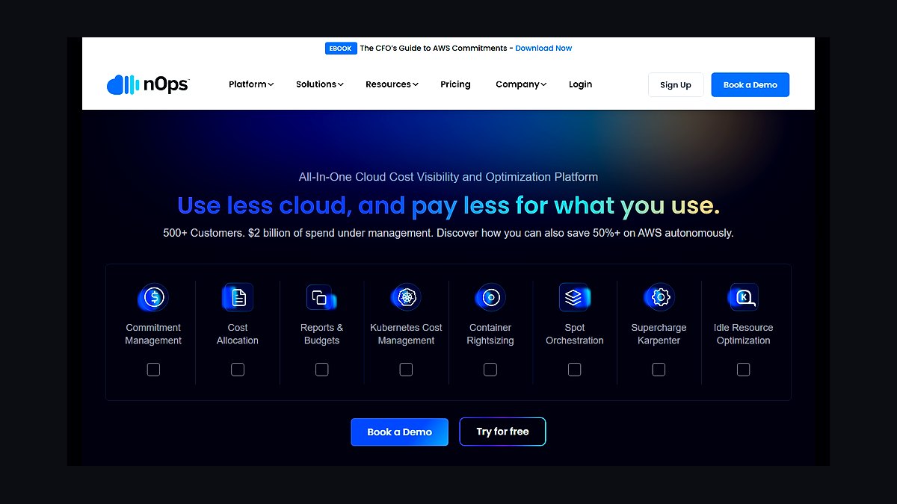897x504 pixels.
Task: Click the "All-In-One Cloud Cost Visibility" subtitle
Action: click(449, 177)
